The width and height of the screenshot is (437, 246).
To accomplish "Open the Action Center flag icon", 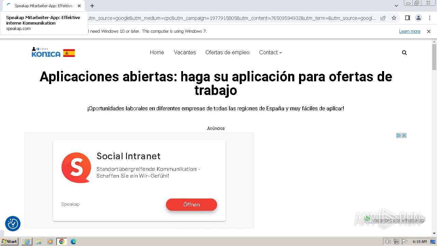I will coord(405,242).
